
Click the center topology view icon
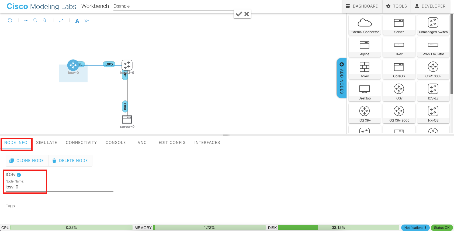[x=26, y=20]
